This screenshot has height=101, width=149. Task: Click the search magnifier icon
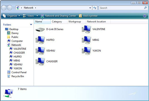[x=145, y=8]
